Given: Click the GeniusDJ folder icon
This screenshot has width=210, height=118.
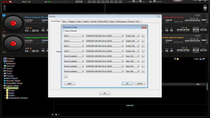Looking at the screenshot, I should [5, 66].
